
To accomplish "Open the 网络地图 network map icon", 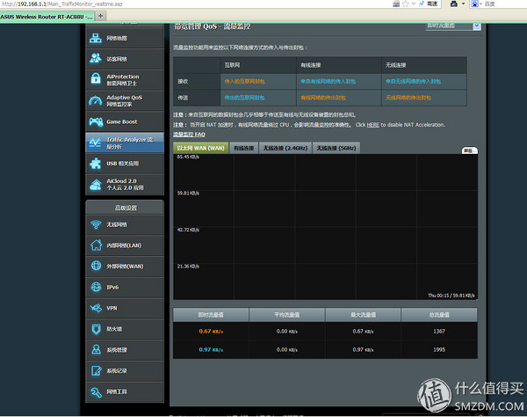I will point(96,39).
